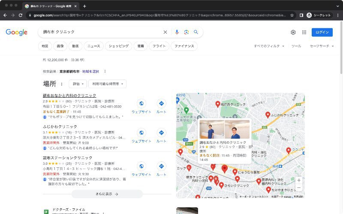Image resolution: width=343 pixels, height=214 pixels.
Task: Select the 画像 filter tab
Action: (60, 46)
